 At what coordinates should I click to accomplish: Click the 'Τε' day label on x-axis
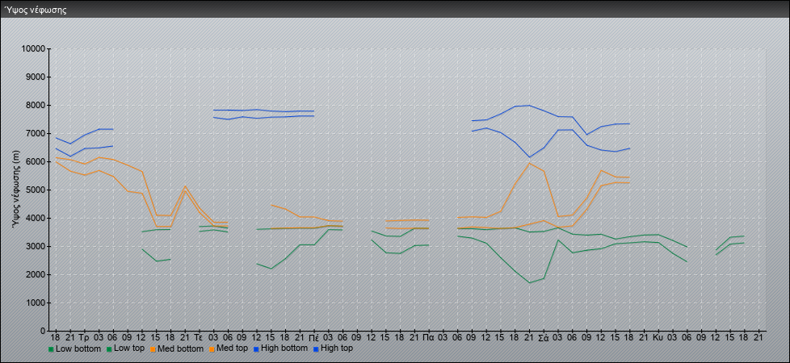199,337
